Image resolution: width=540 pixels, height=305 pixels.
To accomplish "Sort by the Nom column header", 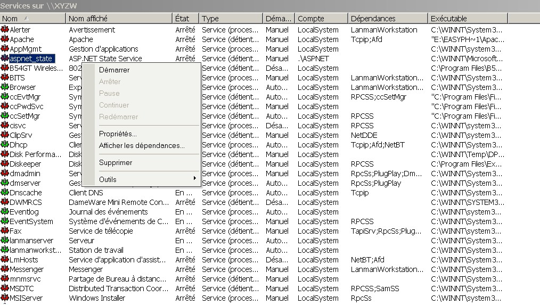I will click(x=32, y=19).
